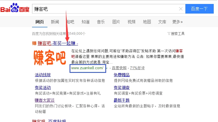This screenshot has height=122, width=218.
Task: Open the 搜索工具 filter
Action: [176, 34]
